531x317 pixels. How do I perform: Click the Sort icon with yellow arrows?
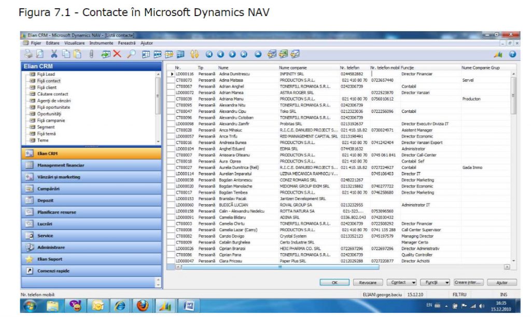(x=194, y=54)
